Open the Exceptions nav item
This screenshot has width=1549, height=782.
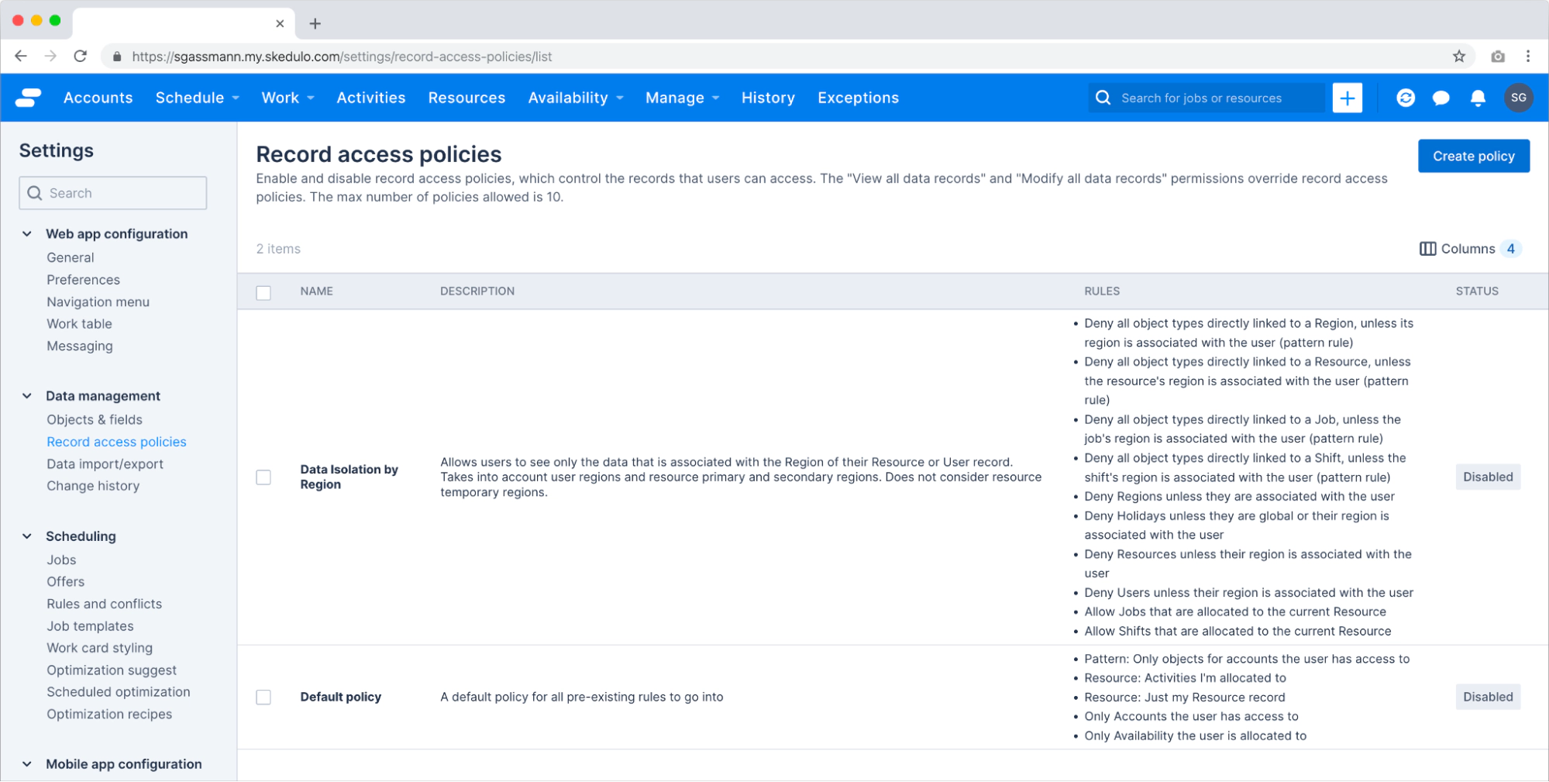coord(858,98)
